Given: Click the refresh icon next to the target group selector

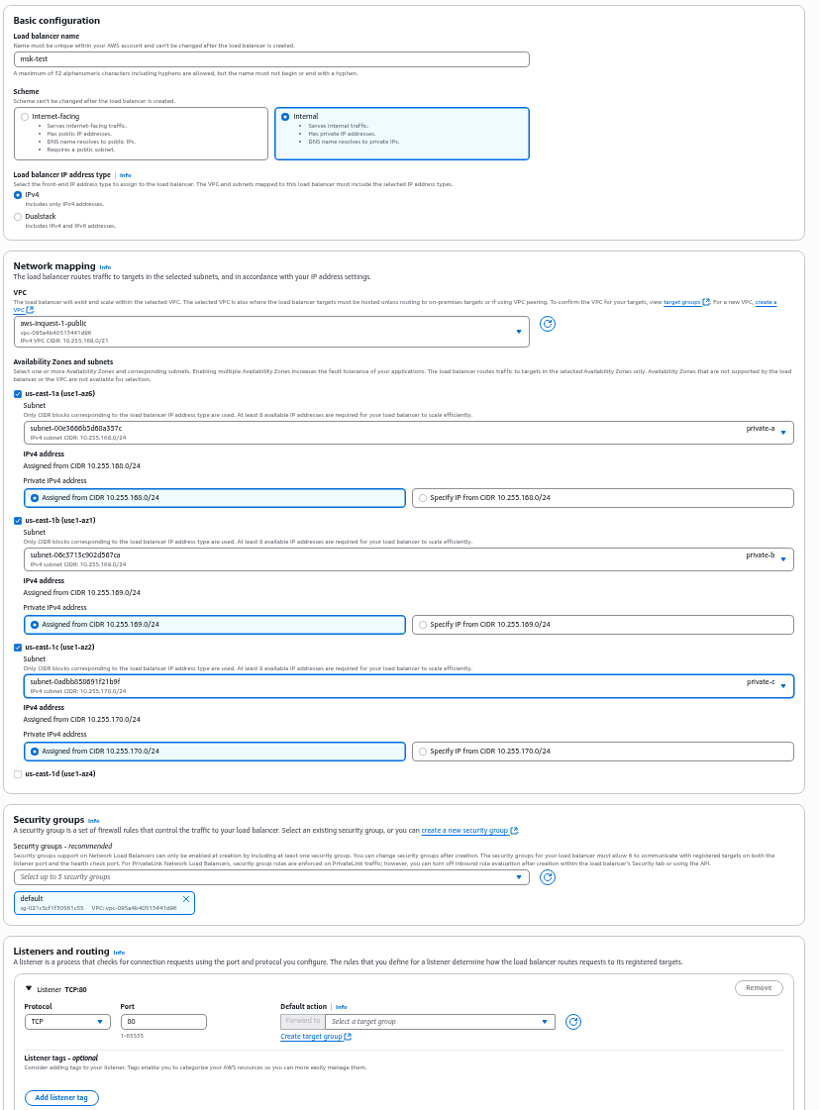Looking at the screenshot, I should tap(572, 1021).
